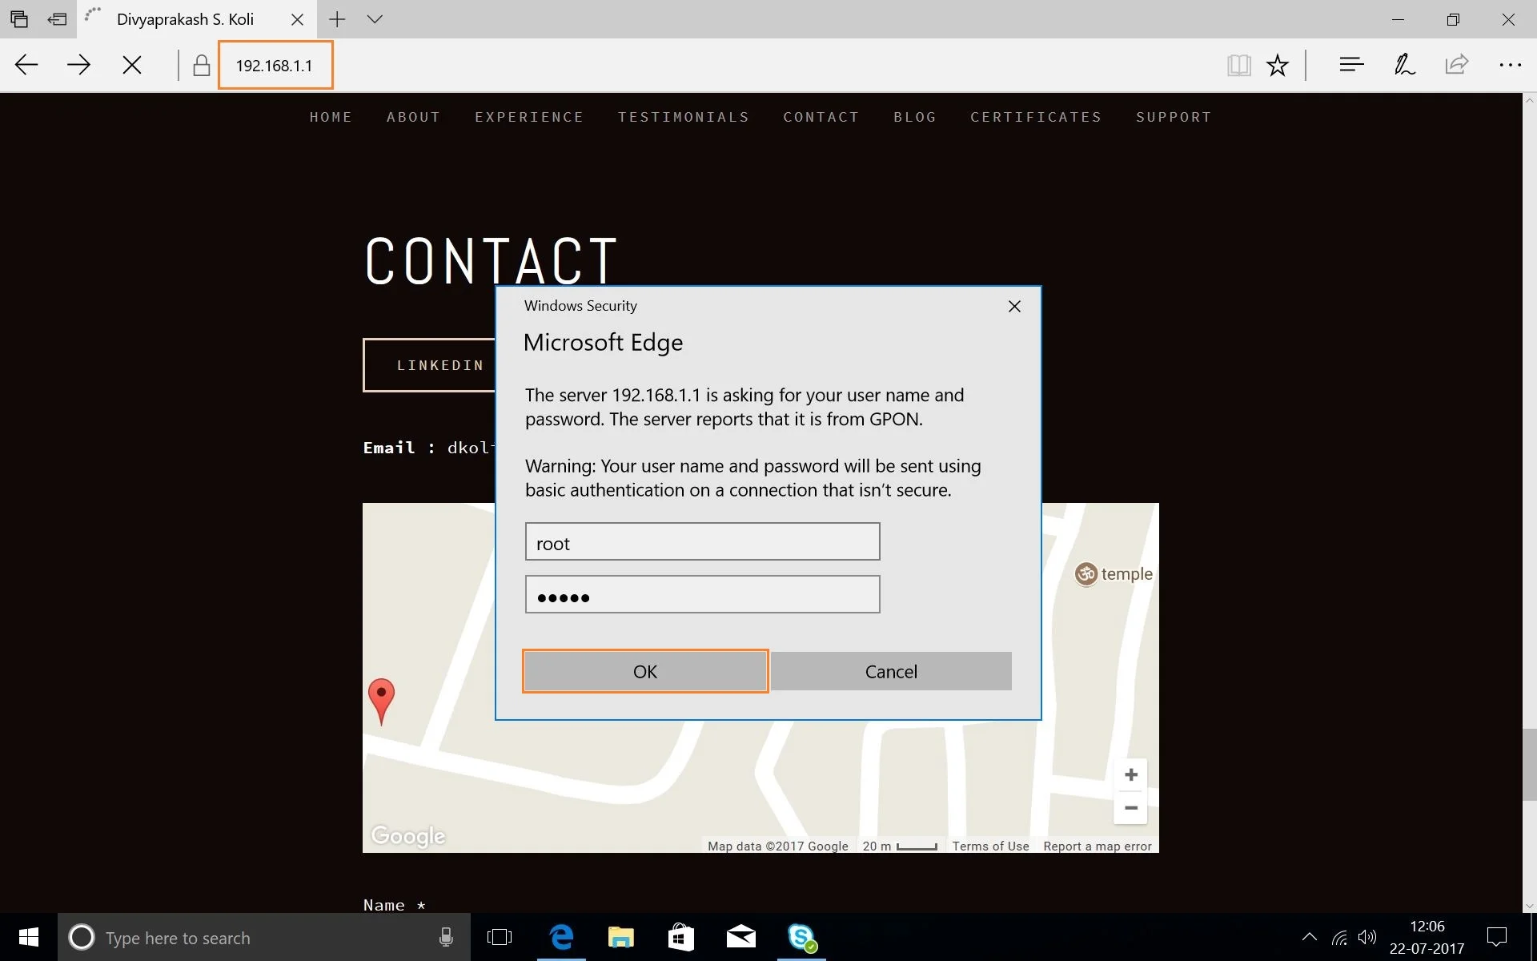This screenshot has width=1537, height=961.
Task: Click the browser Forward arrow
Action: point(78,65)
